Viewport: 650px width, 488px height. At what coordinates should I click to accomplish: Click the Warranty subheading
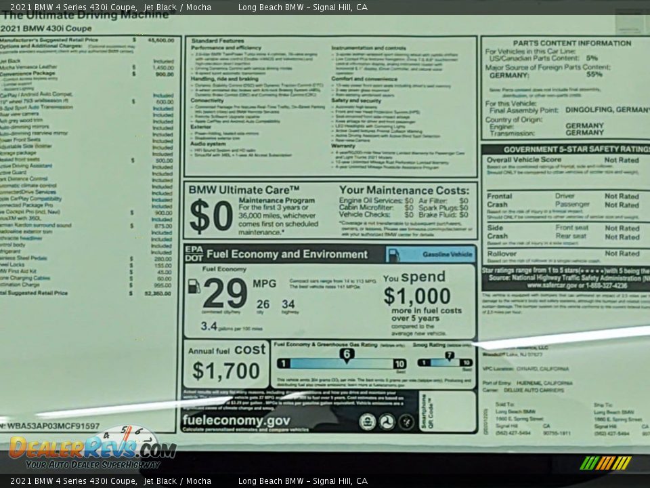(x=343, y=146)
